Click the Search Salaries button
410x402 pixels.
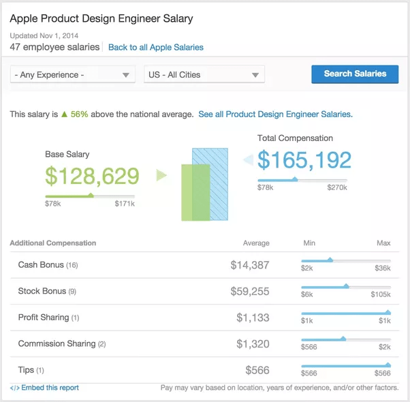pyautogui.click(x=355, y=74)
